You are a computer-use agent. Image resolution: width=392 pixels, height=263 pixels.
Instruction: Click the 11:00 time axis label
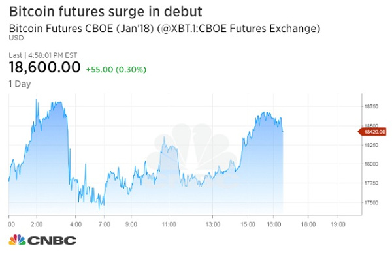[x=169, y=223]
